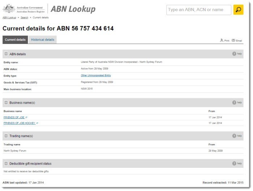253x191 pixels.
Task: Click the Email envelope icon
Action: [233, 40]
